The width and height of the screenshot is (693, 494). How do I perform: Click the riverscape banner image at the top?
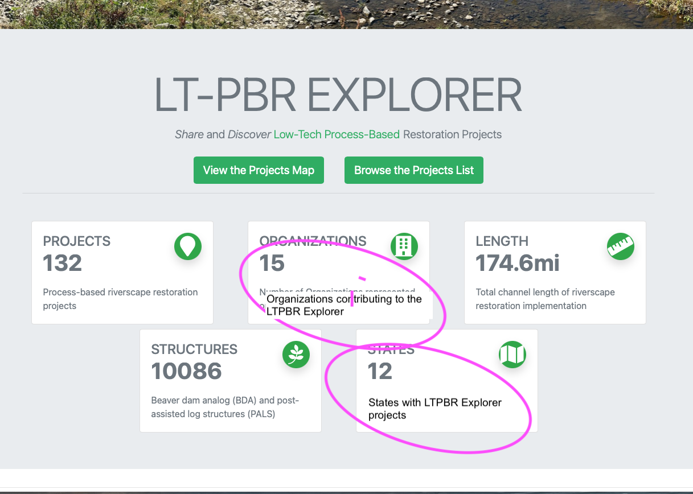click(x=346, y=14)
